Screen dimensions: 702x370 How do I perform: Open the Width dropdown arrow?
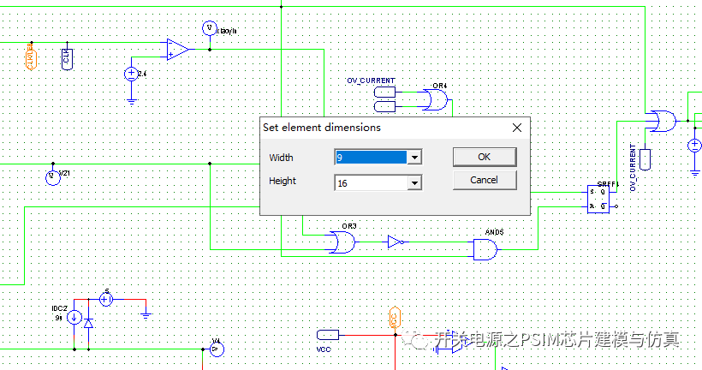(414, 158)
